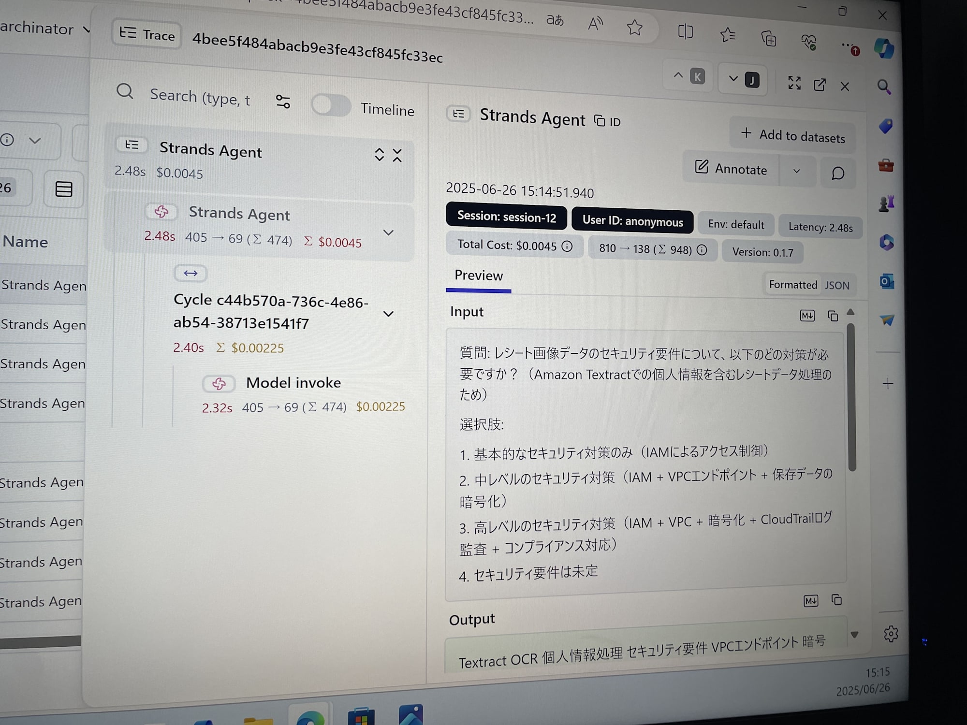Click the table rows layout icon
The height and width of the screenshot is (725, 967).
[64, 189]
